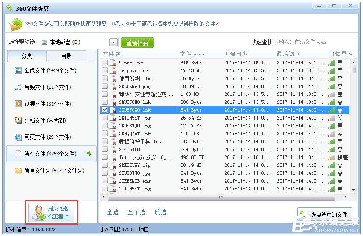Sort by 文件大小 column header
Image resolution: width=363 pixels, height=236 pixels.
click(x=192, y=54)
